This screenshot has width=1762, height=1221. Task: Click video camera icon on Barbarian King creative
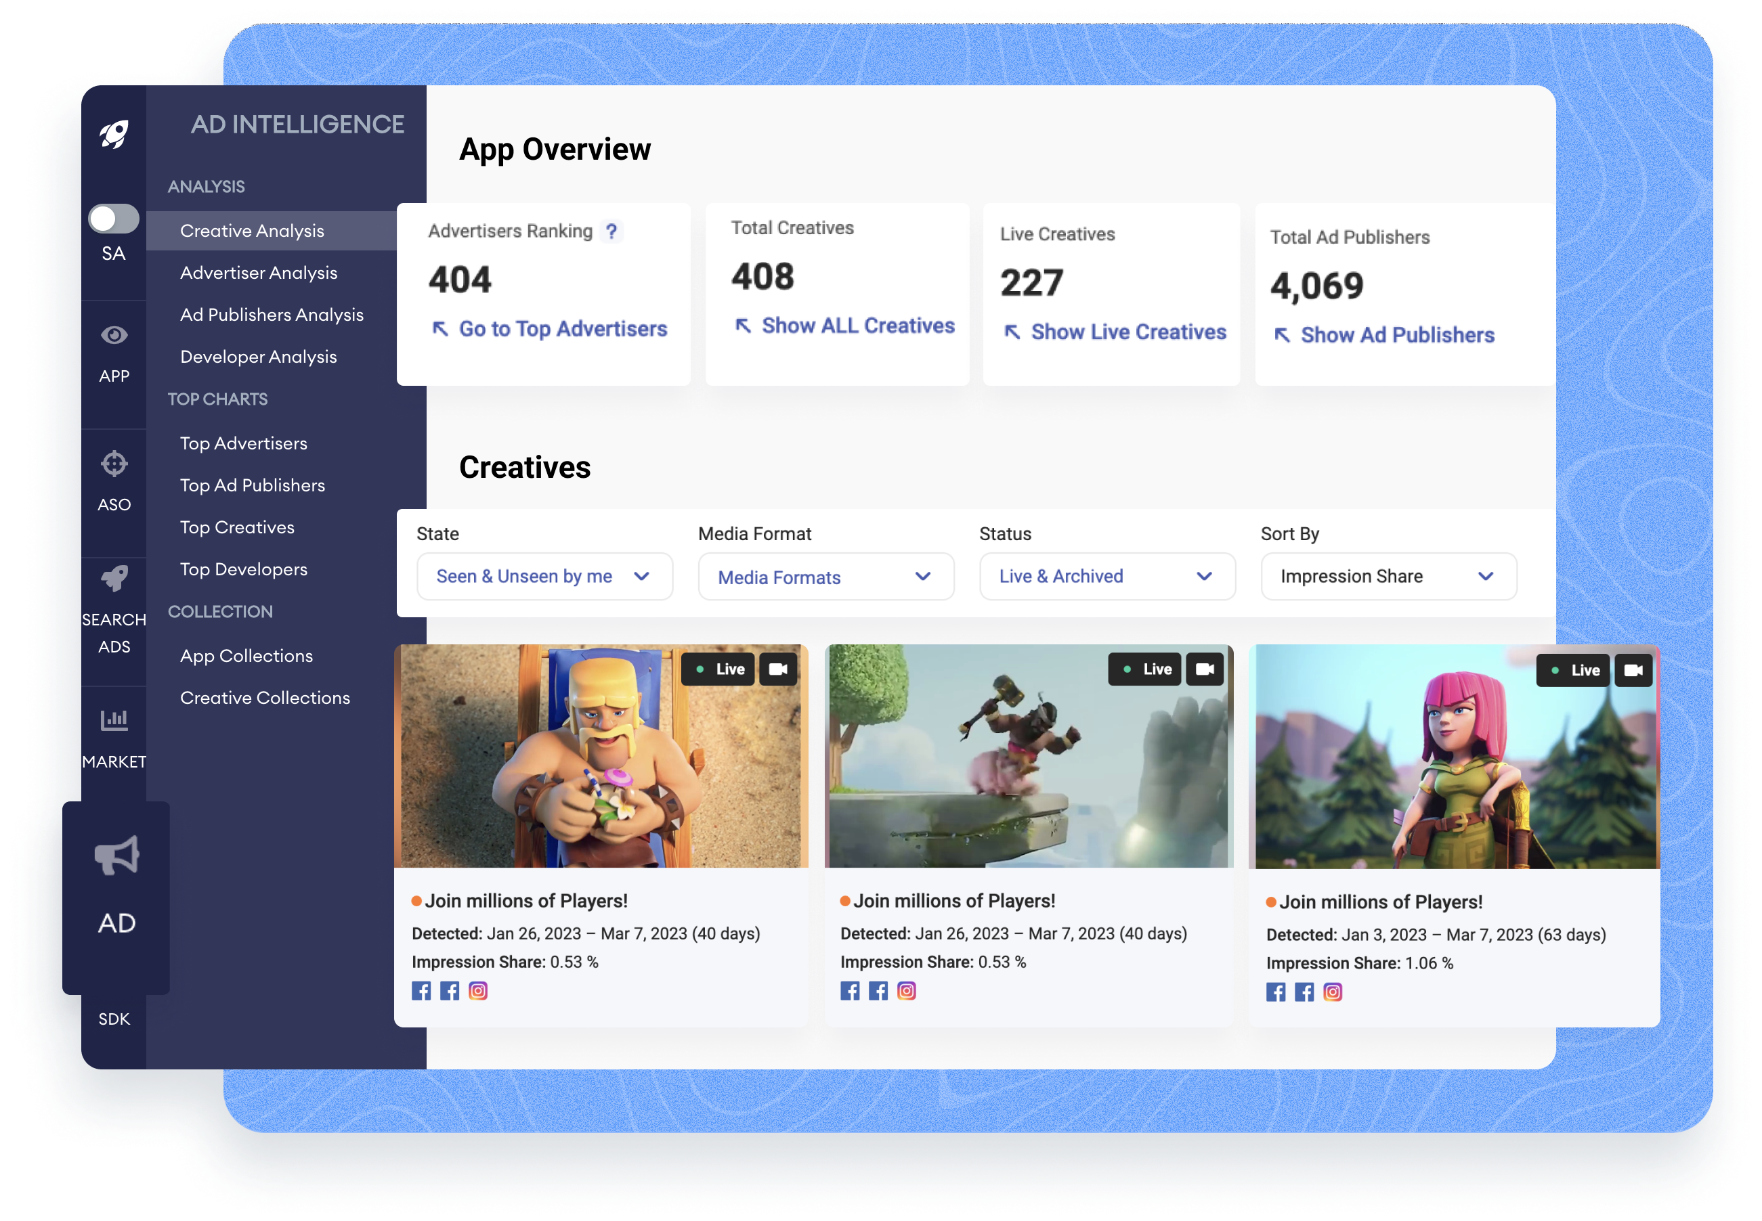[779, 669]
